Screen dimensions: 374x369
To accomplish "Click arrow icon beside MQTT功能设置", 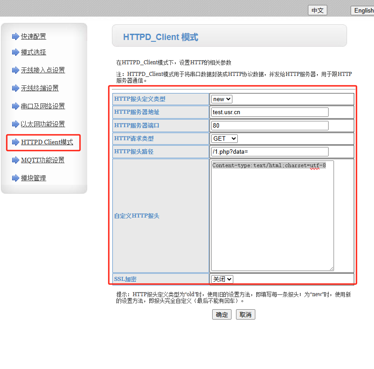I will 15,160.
